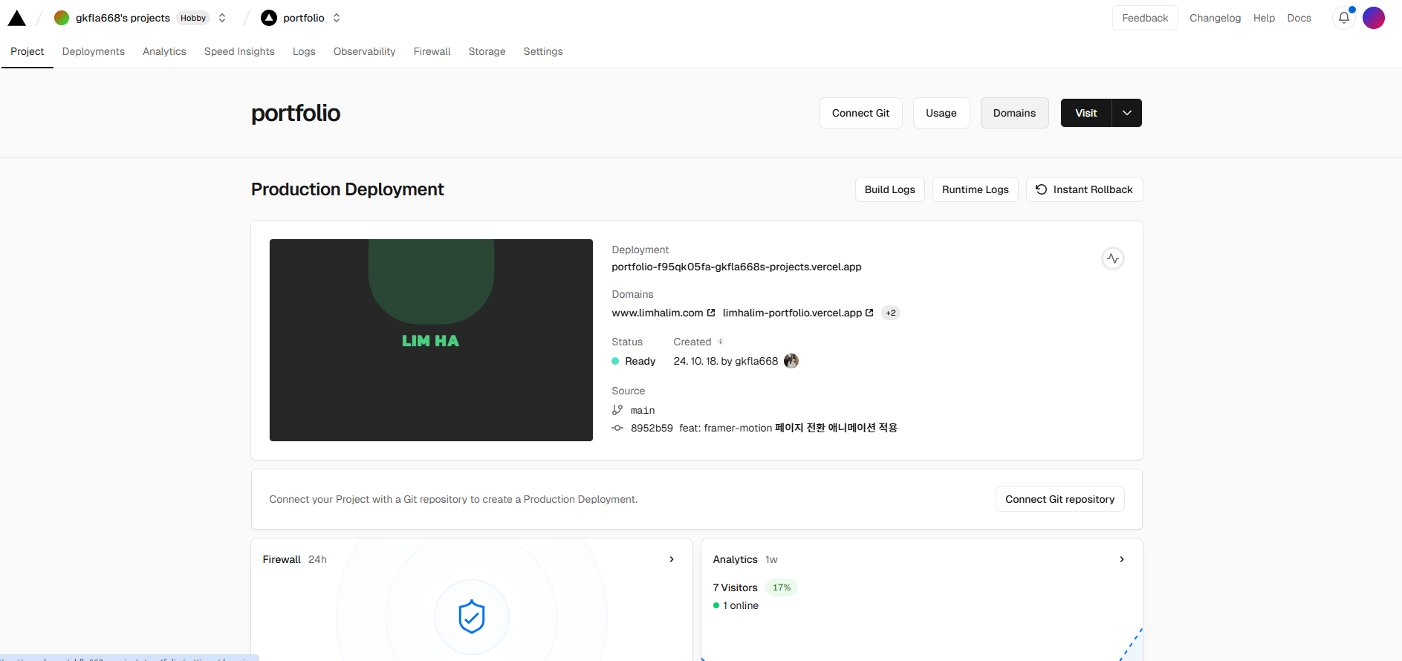Image resolution: width=1402 pixels, height=661 pixels.
Task: Open Runtime Logs
Action: (975, 189)
